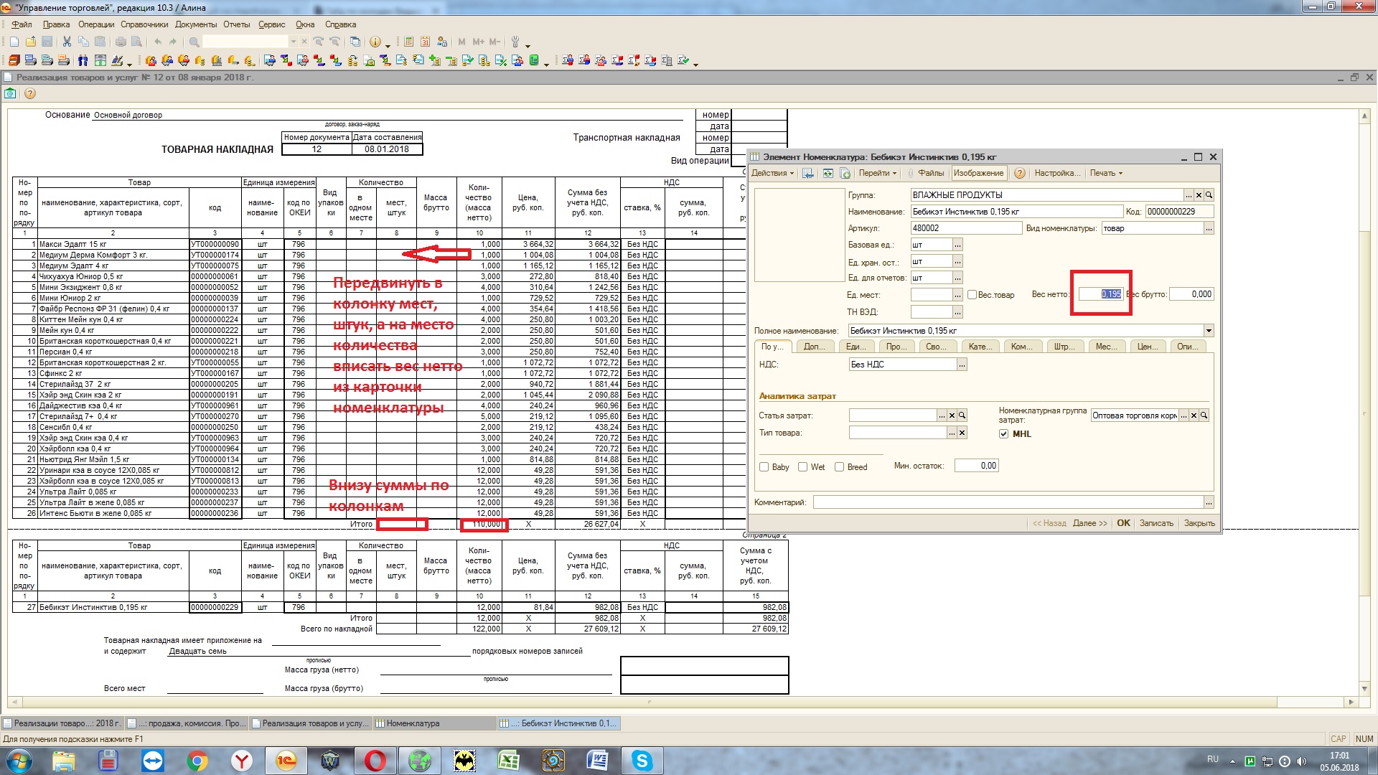The image size is (1378, 775).
Task: Tick the Baby checkbox
Action: click(x=764, y=467)
